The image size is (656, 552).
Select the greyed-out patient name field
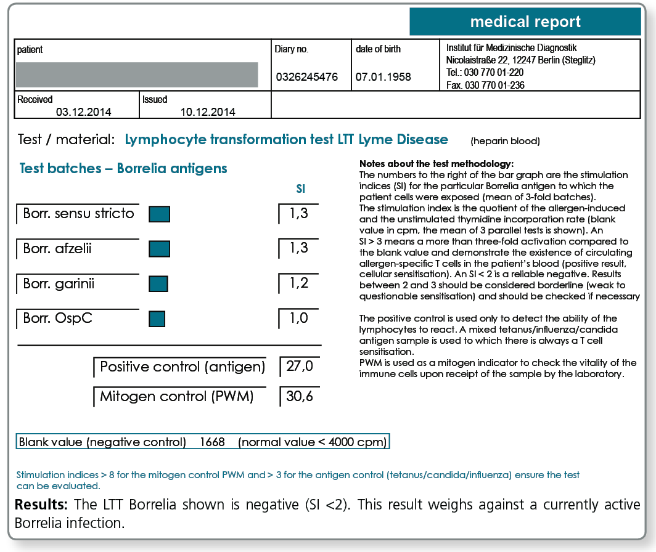(x=137, y=75)
